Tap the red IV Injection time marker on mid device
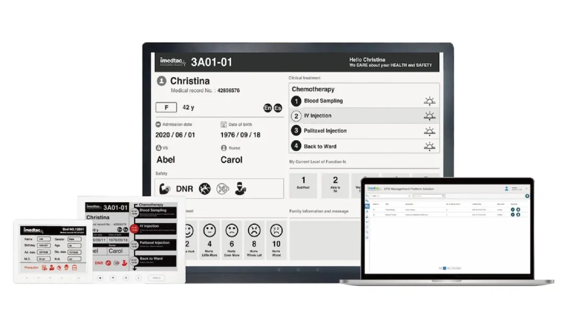This screenshot has width=569, height=312. coord(134,229)
